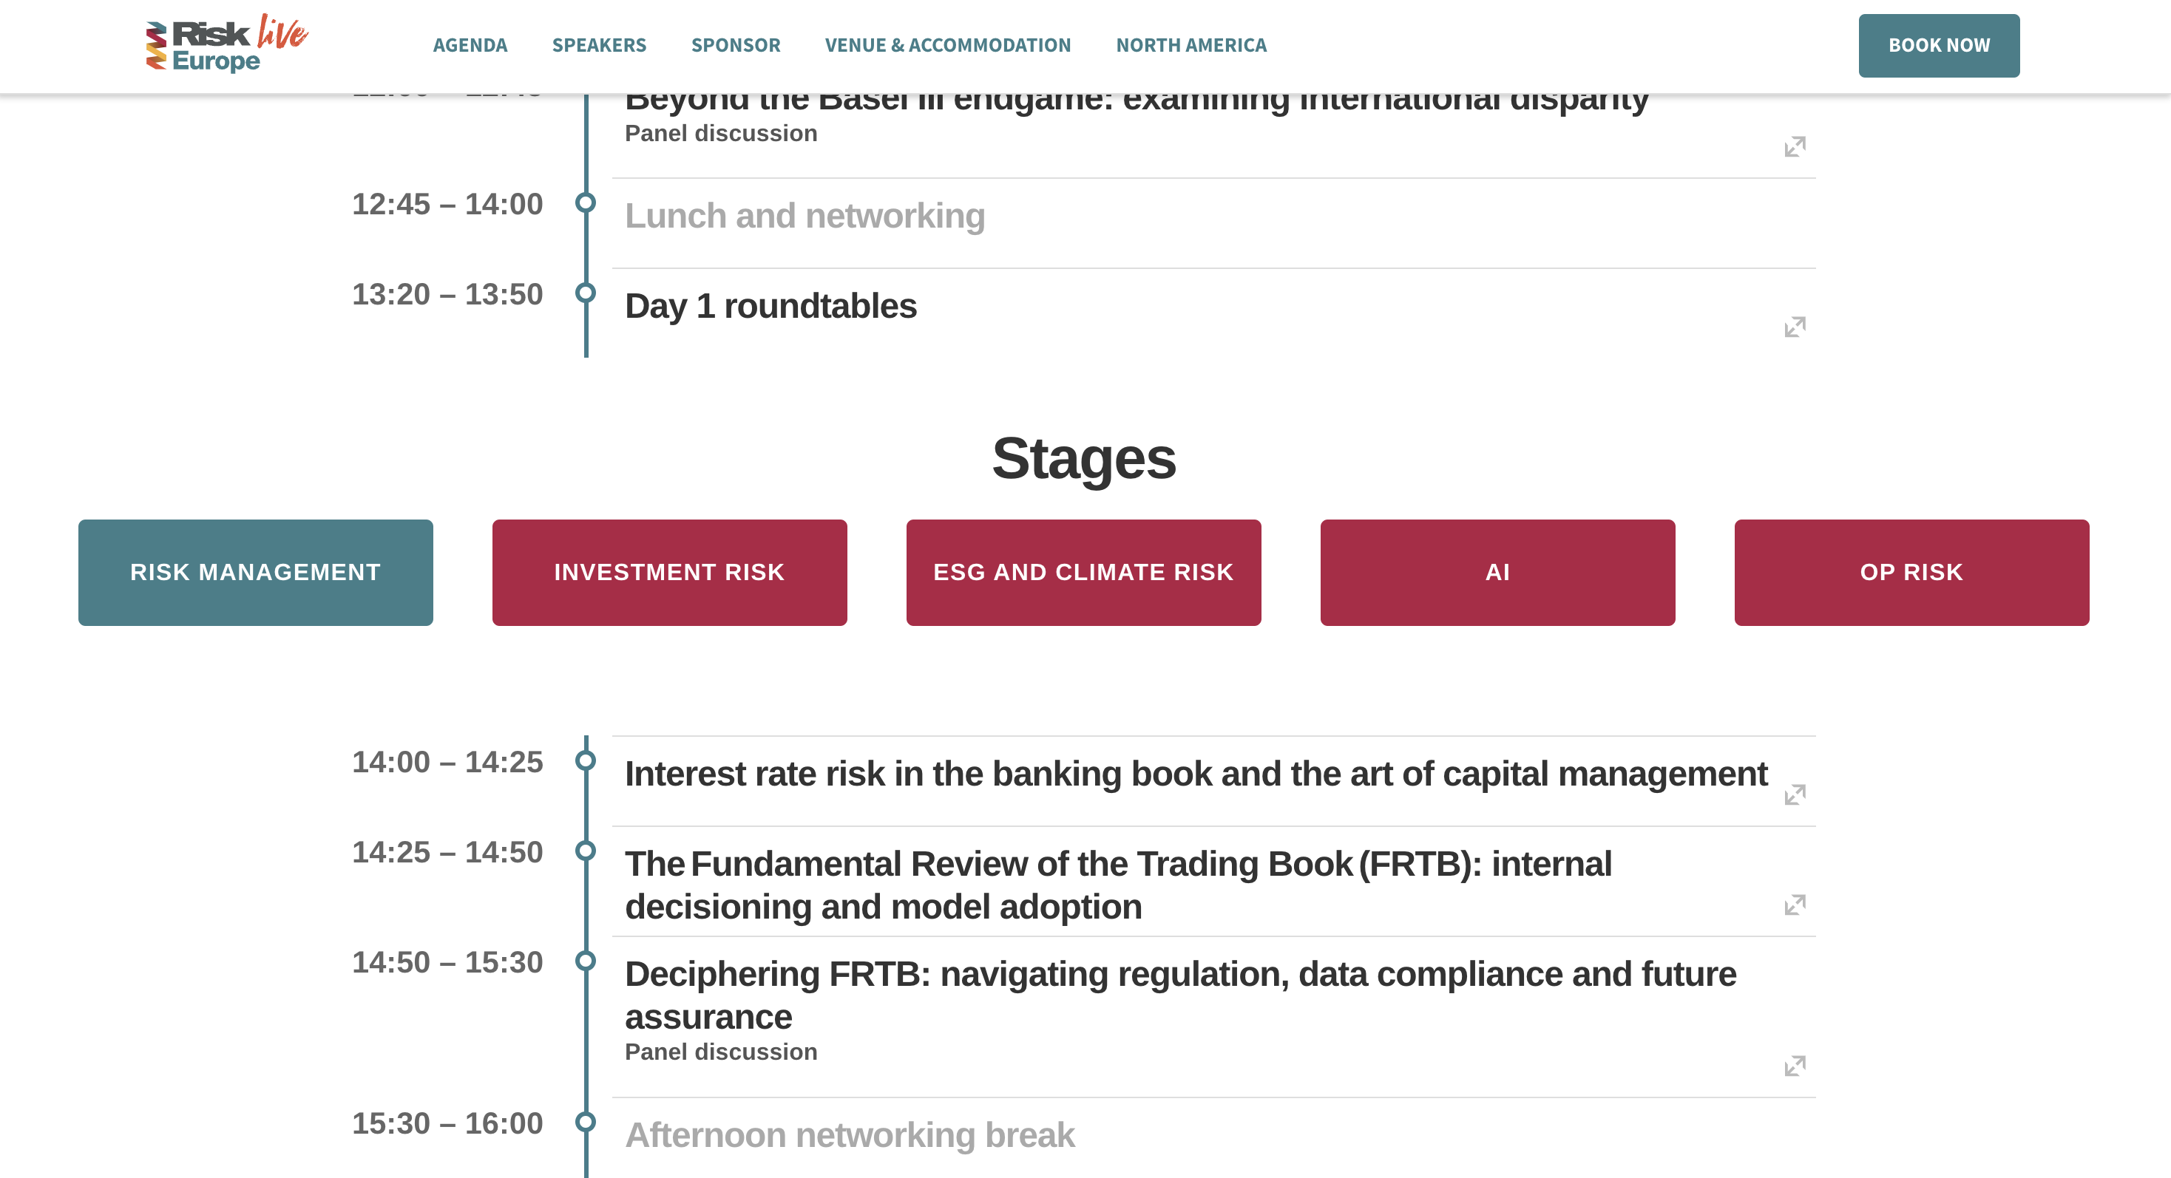2171x1178 pixels.
Task: Toggle the RISK MANAGEMENT stage filter
Action: (x=254, y=572)
